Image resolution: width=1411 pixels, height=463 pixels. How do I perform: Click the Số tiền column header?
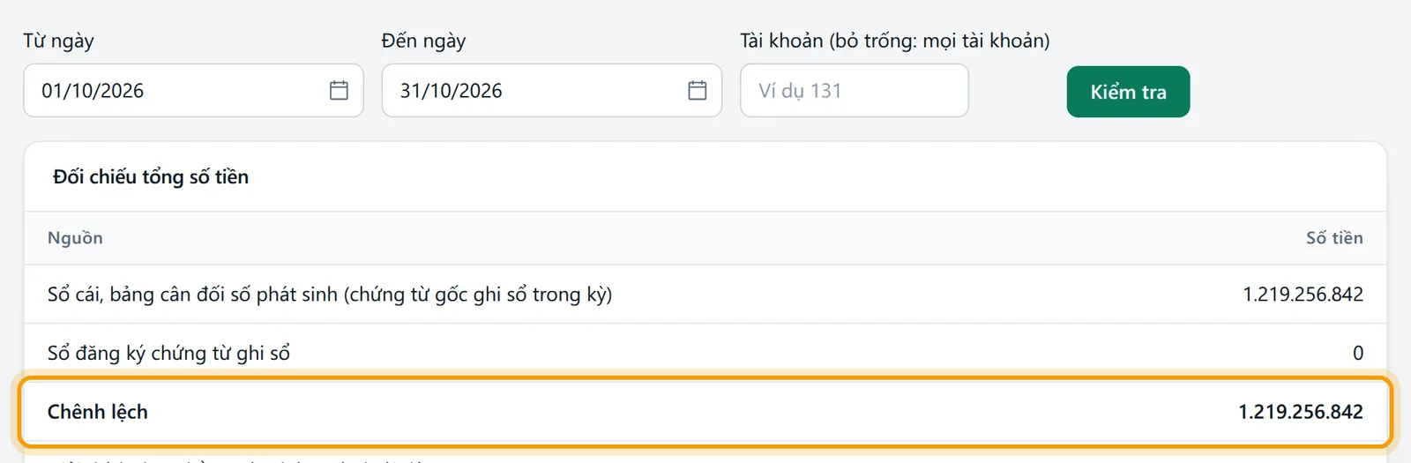pos(1334,238)
